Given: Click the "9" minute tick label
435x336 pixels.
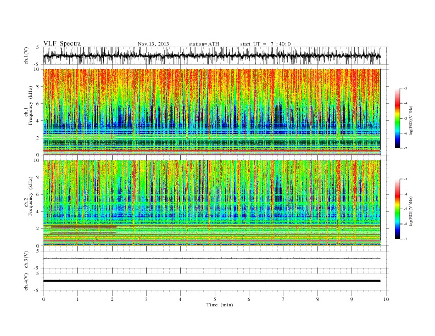Looking at the screenshot, I should (x=352, y=299).
